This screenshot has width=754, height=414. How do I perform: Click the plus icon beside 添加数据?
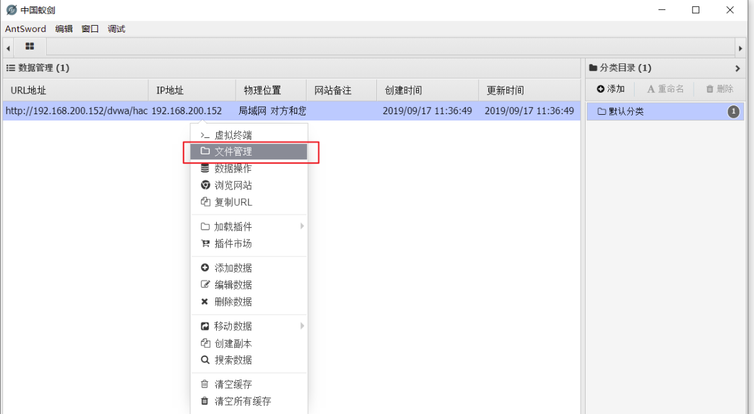click(x=204, y=268)
